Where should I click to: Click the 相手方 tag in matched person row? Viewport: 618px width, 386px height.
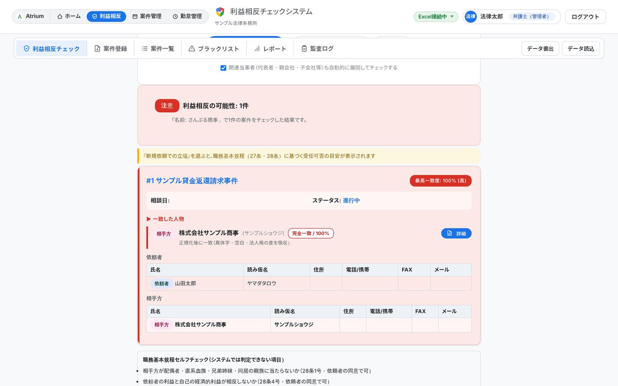tap(164, 234)
